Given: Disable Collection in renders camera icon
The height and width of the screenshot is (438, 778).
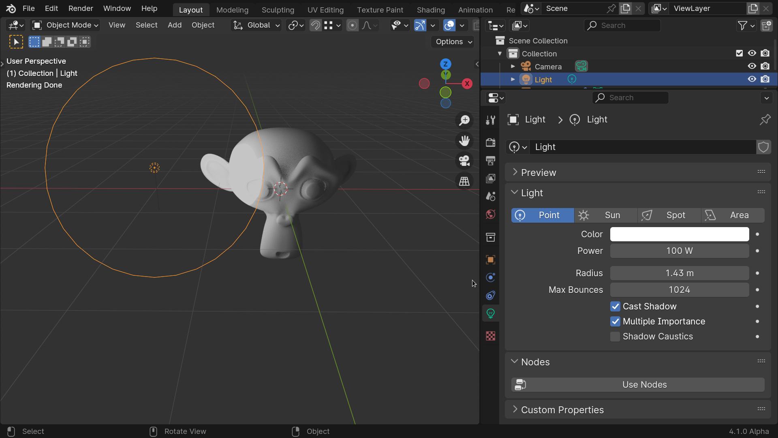Looking at the screenshot, I should tap(765, 53).
